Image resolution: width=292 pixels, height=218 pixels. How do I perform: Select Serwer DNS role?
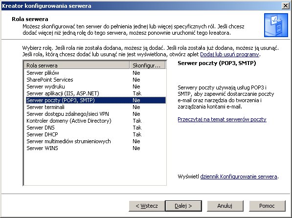tap(95, 128)
